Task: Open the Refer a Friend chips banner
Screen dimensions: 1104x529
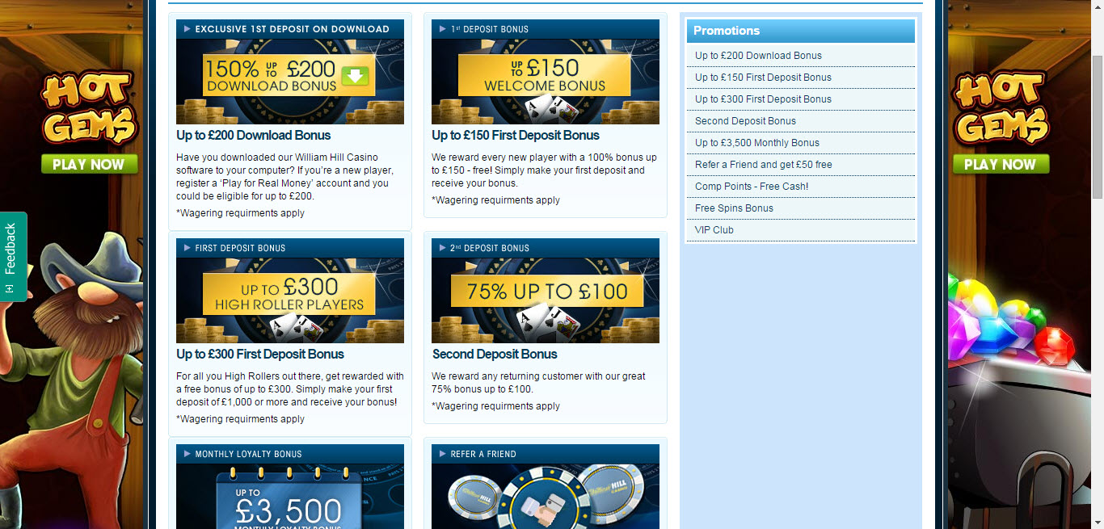Action: point(546,497)
